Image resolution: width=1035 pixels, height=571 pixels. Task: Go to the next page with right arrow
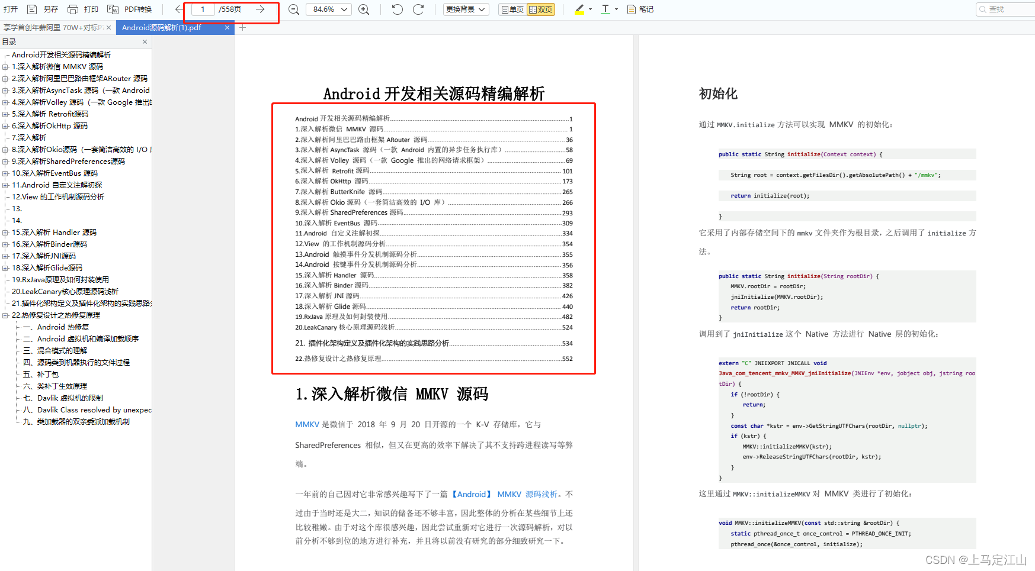click(260, 9)
